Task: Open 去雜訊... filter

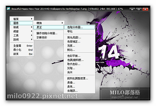Action: [x=79, y=91]
